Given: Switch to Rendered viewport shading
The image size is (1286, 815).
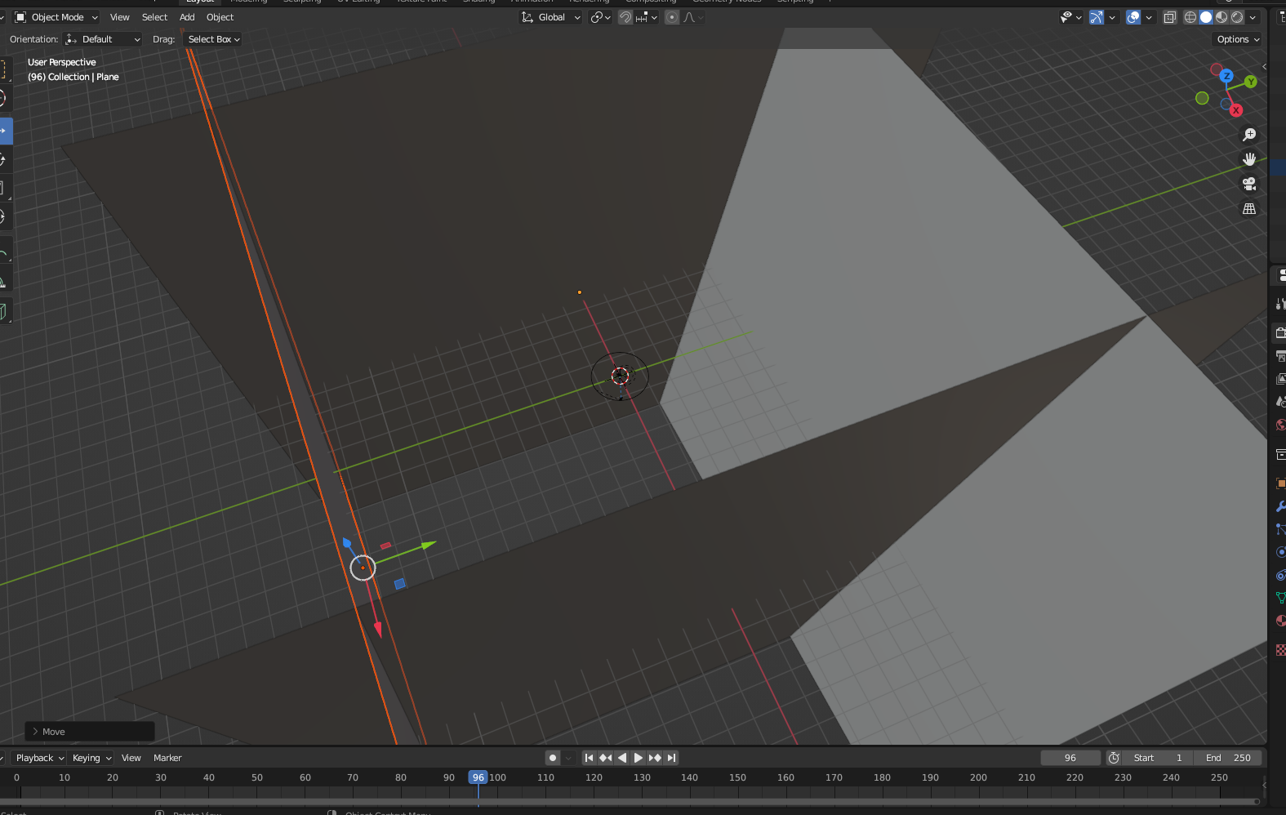Looking at the screenshot, I should (x=1237, y=17).
